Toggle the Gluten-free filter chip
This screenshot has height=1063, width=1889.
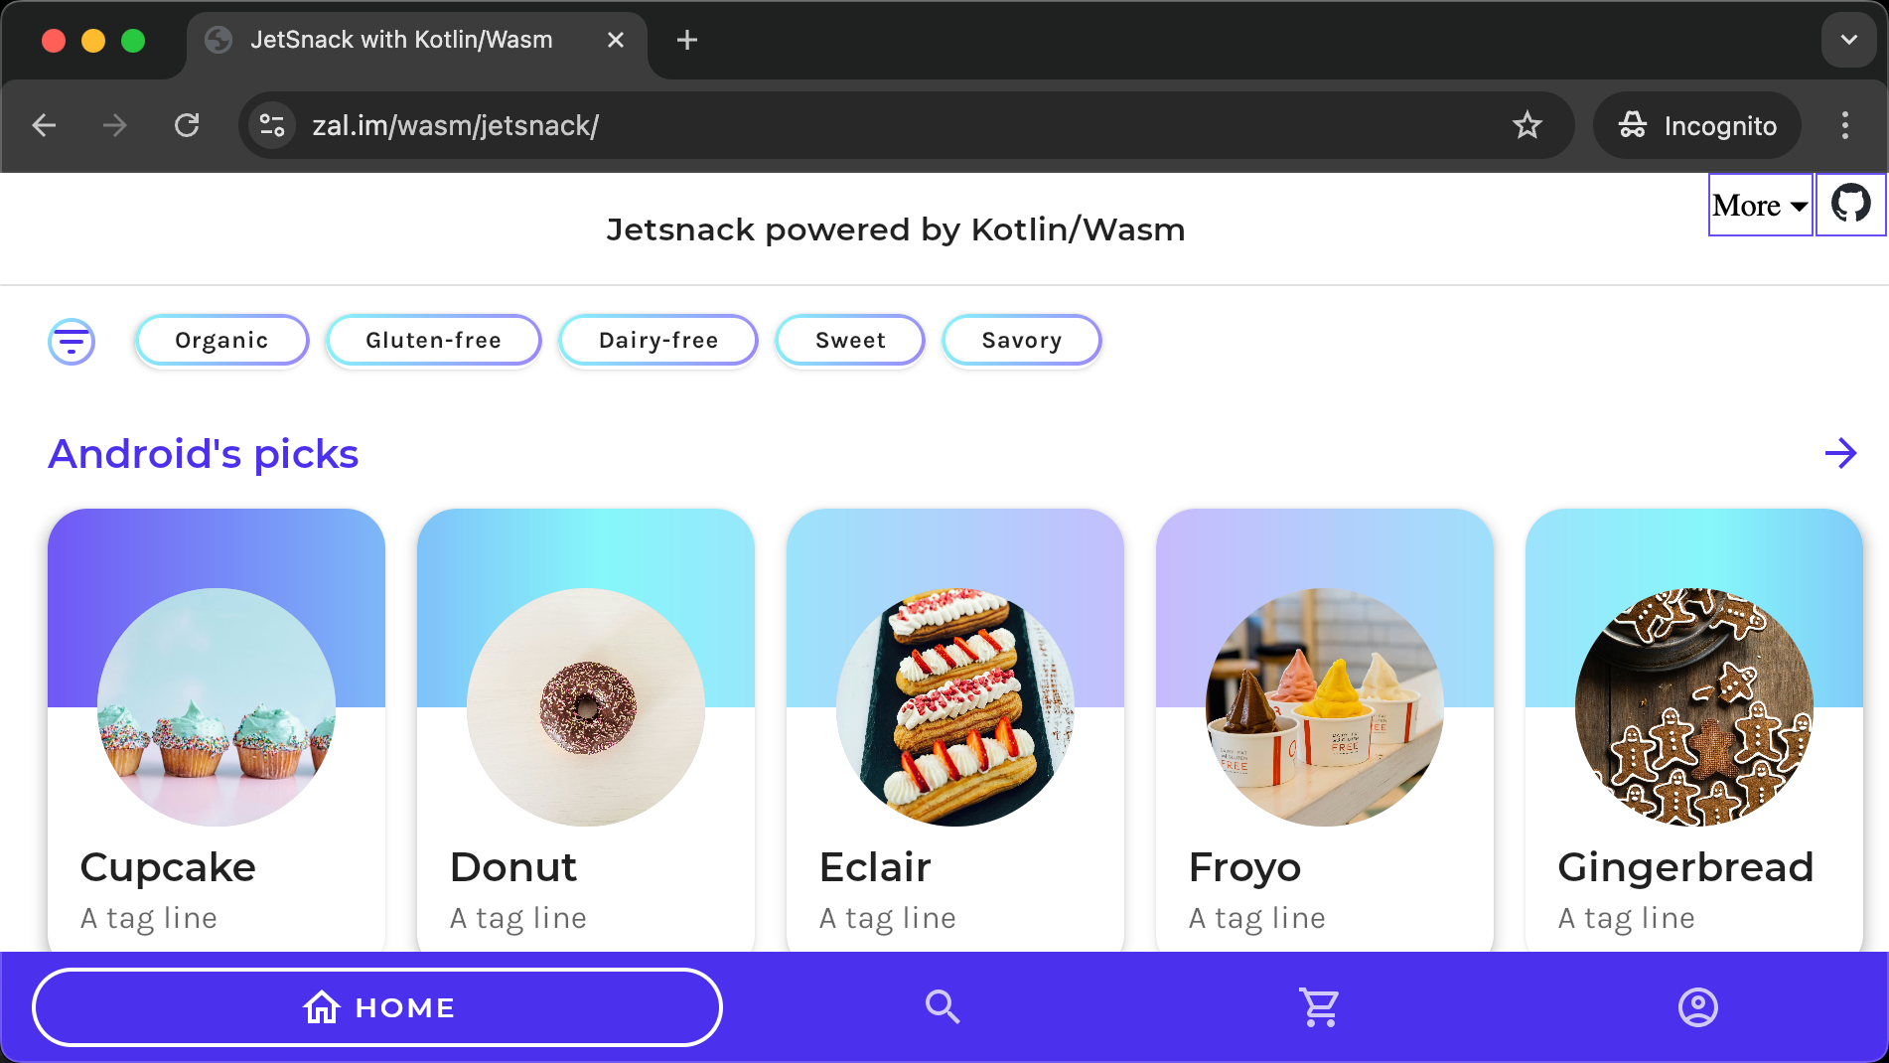click(x=433, y=341)
